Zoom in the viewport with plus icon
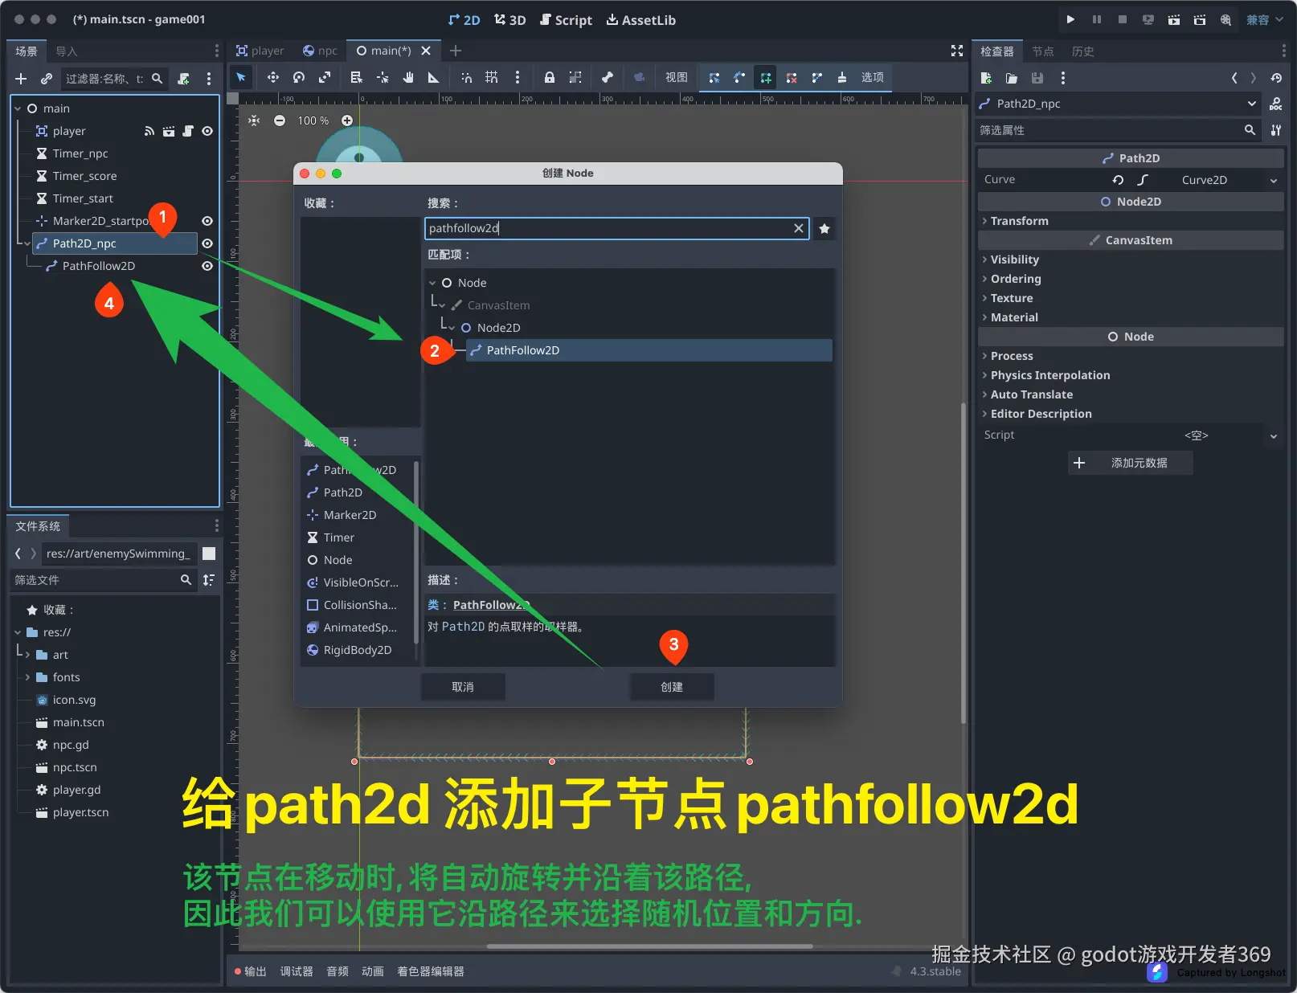This screenshot has height=993, width=1297. (347, 121)
